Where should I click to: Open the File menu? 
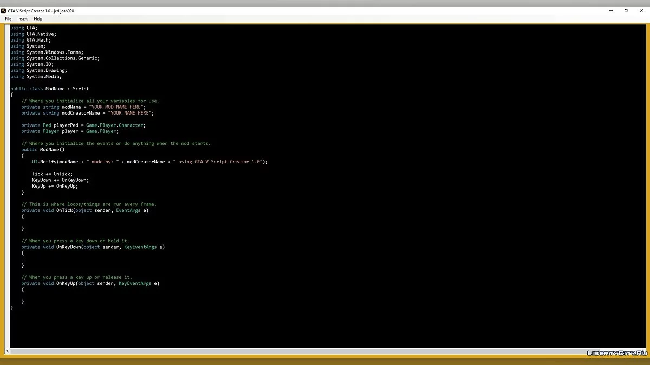(8, 19)
